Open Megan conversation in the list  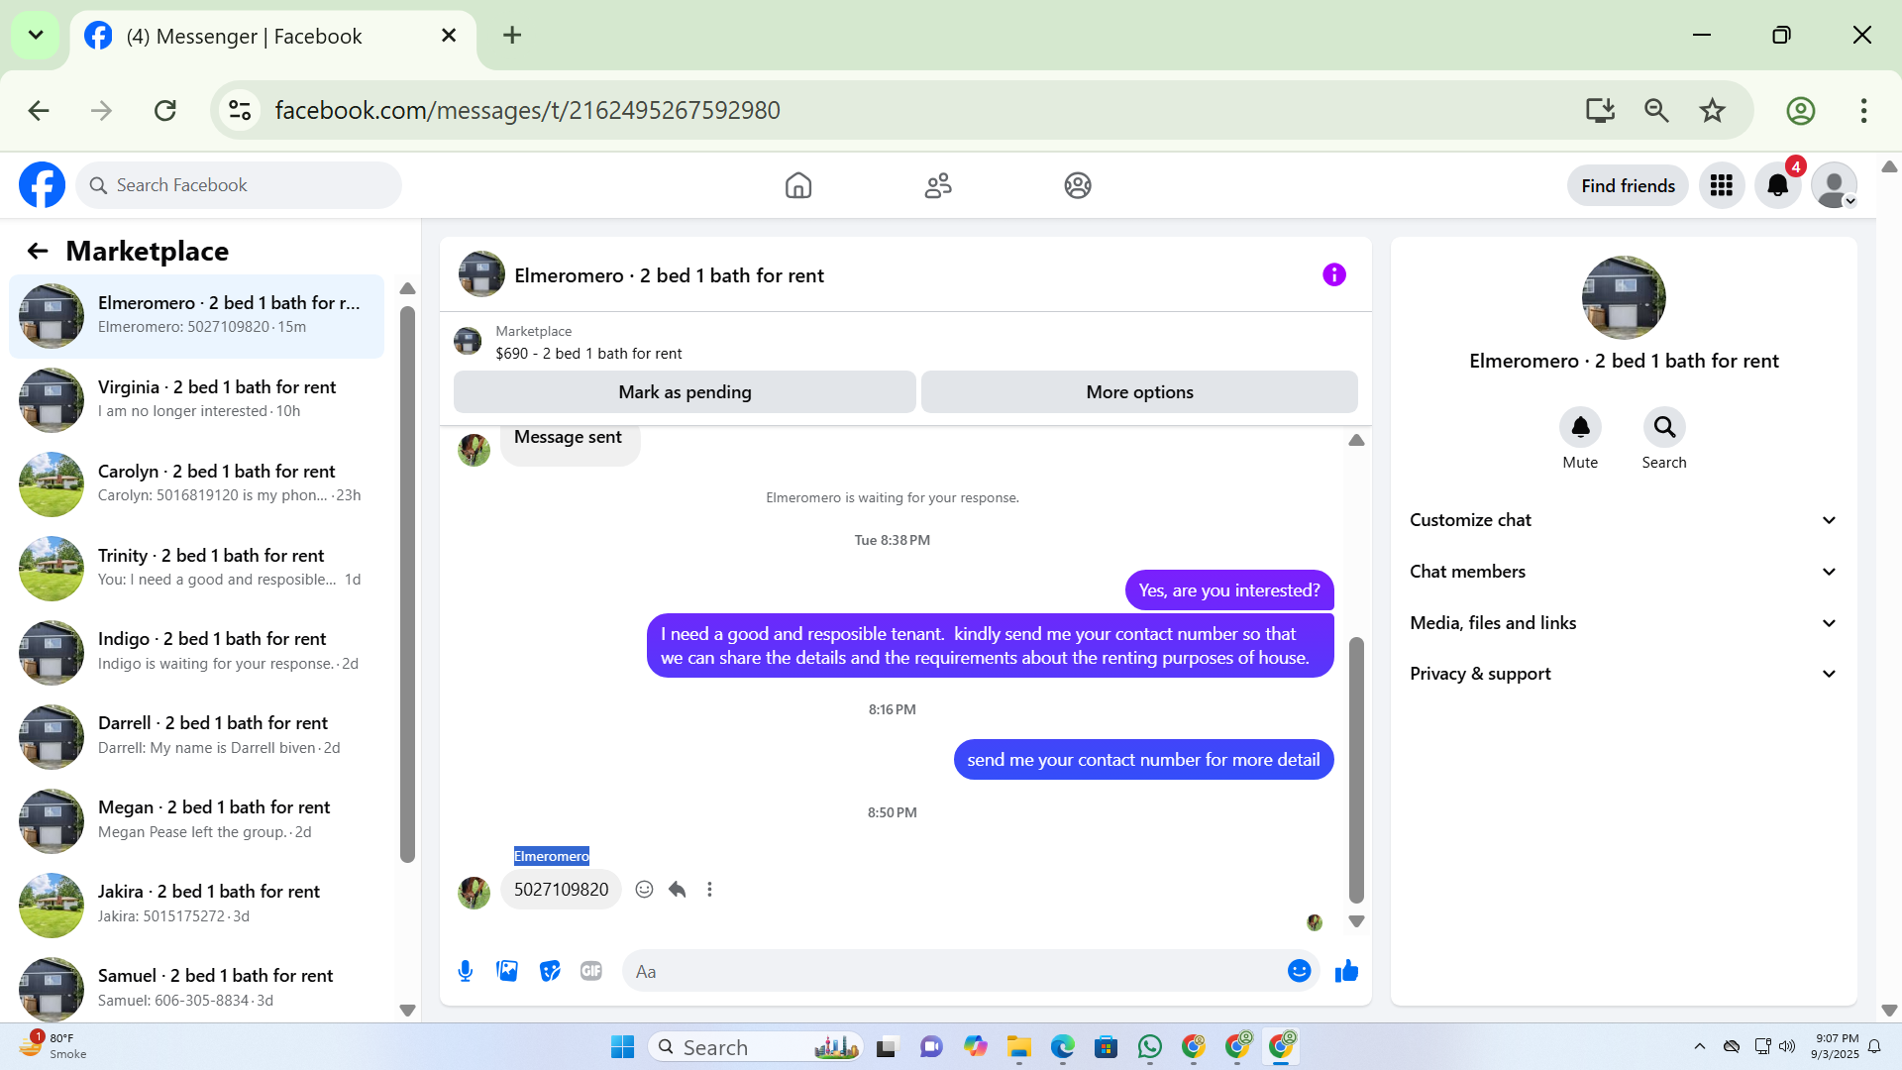(x=196, y=820)
